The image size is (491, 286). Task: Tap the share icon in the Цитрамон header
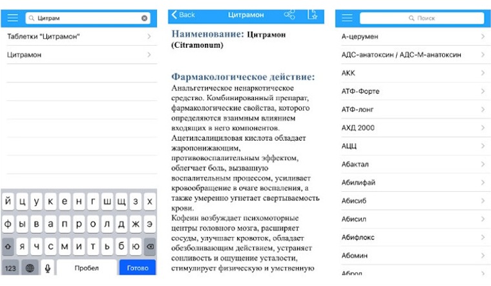[x=289, y=14]
